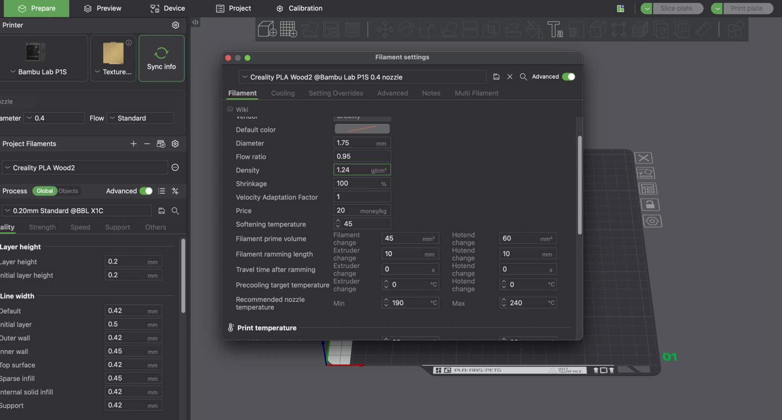Click the Add object cube icon
This screenshot has width=782, height=420.
[x=267, y=29]
